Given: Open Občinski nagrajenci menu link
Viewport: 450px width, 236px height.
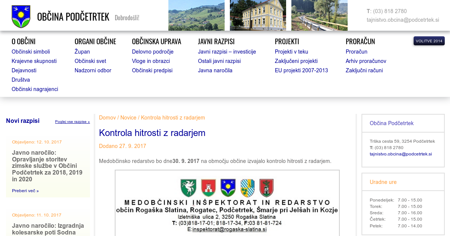Looking at the screenshot, I should [x=35, y=89].
